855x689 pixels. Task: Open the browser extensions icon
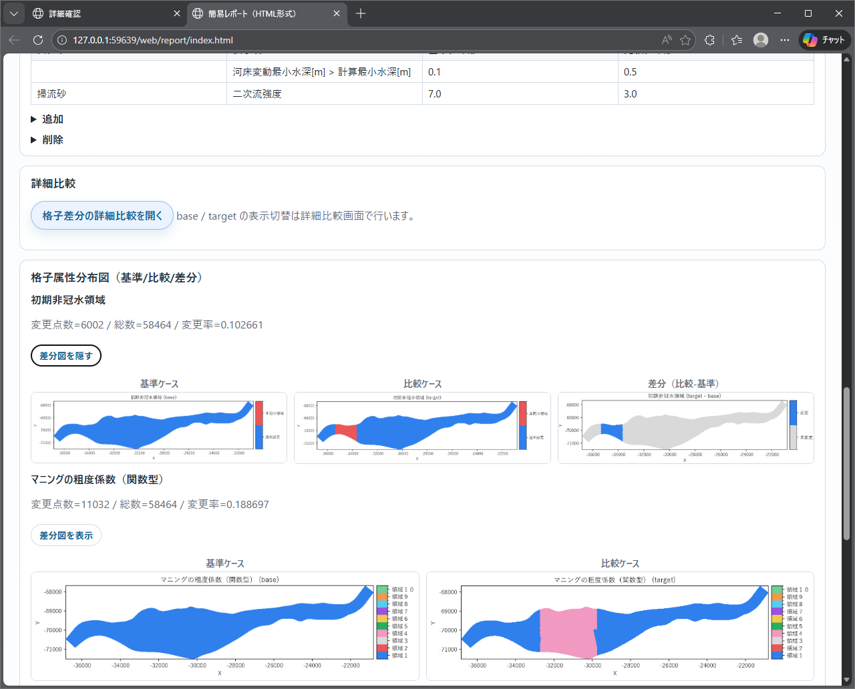click(x=709, y=40)
